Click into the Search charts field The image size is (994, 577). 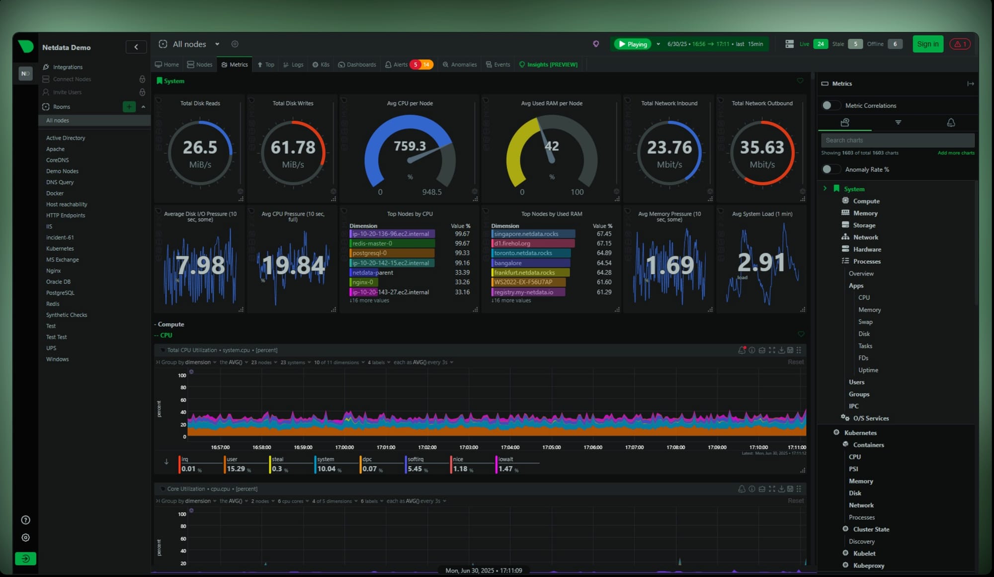click(x=897, y=141)
